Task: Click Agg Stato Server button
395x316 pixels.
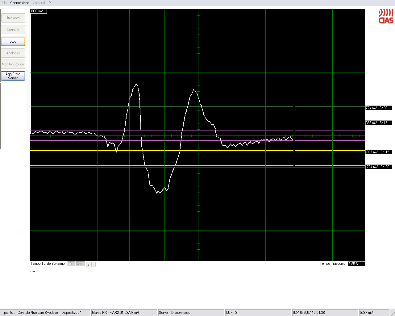Action: coord(13,76)
